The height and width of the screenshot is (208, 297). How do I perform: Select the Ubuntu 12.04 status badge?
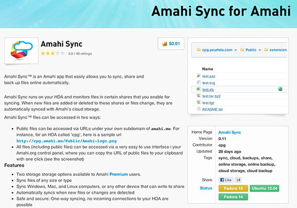click(264, 188)
